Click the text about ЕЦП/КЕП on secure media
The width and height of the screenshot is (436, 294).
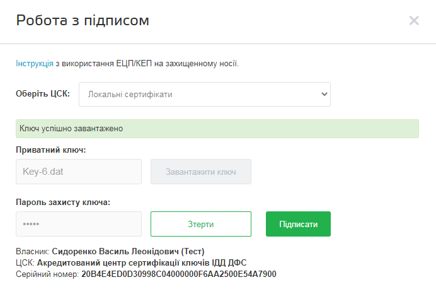coord(147,63)
